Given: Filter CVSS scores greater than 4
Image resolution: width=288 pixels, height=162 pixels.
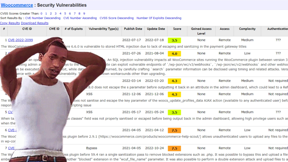Looking at the screenshot, I should coord(60,13).
